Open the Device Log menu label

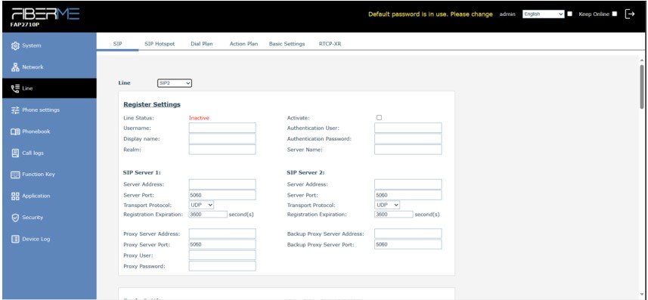tap(36, 239)
